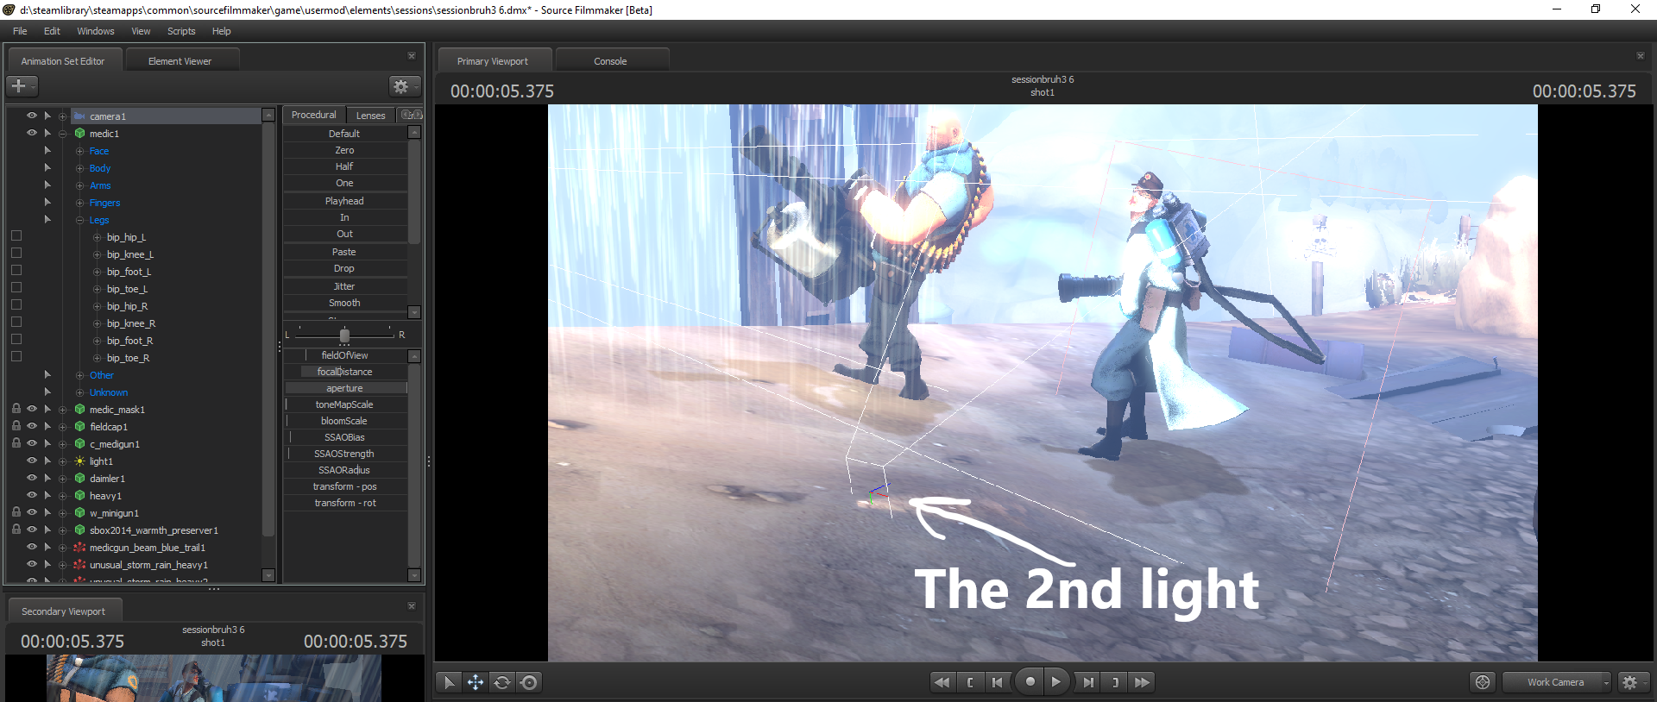Toggle visibility eye for camera1

32,116
